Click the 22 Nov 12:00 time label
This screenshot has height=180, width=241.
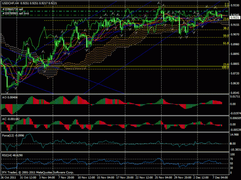144,178
